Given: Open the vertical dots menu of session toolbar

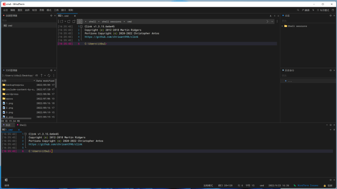Looking at the screenshot, I should point(277,22).
